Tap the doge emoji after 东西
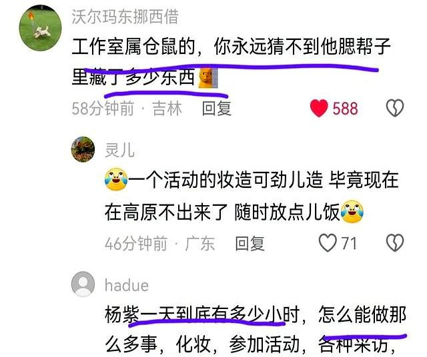The width and height of the screenshot is (427, 357). pyautogui.click(x=208, y=77)
